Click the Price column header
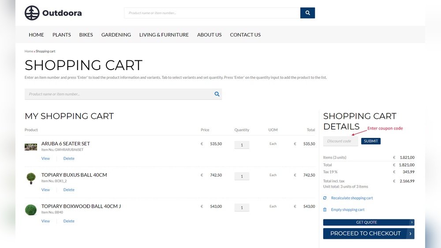Viewport: 441px width, 248px height. click(205, 130)
